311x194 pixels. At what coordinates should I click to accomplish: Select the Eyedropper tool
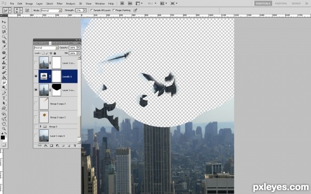tap(4, 47)
